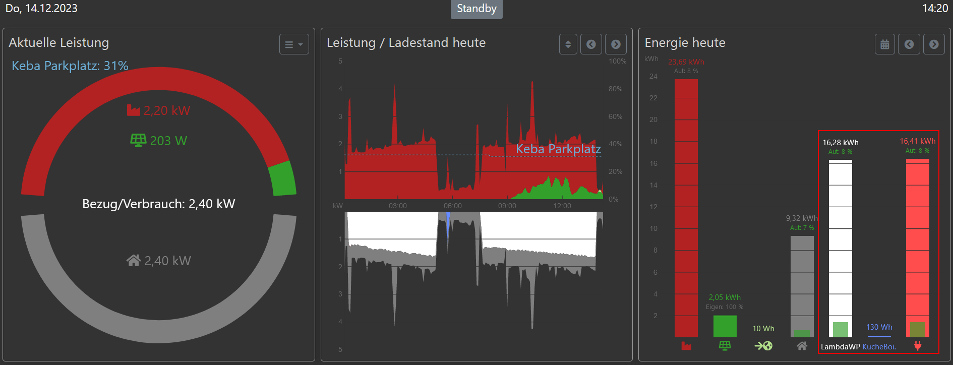This screenshot has height=365, width=953.
Task: Click the Standby status button
Action: [x=476, y=9]
